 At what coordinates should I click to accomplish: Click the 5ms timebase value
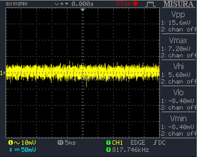[70, 143]
